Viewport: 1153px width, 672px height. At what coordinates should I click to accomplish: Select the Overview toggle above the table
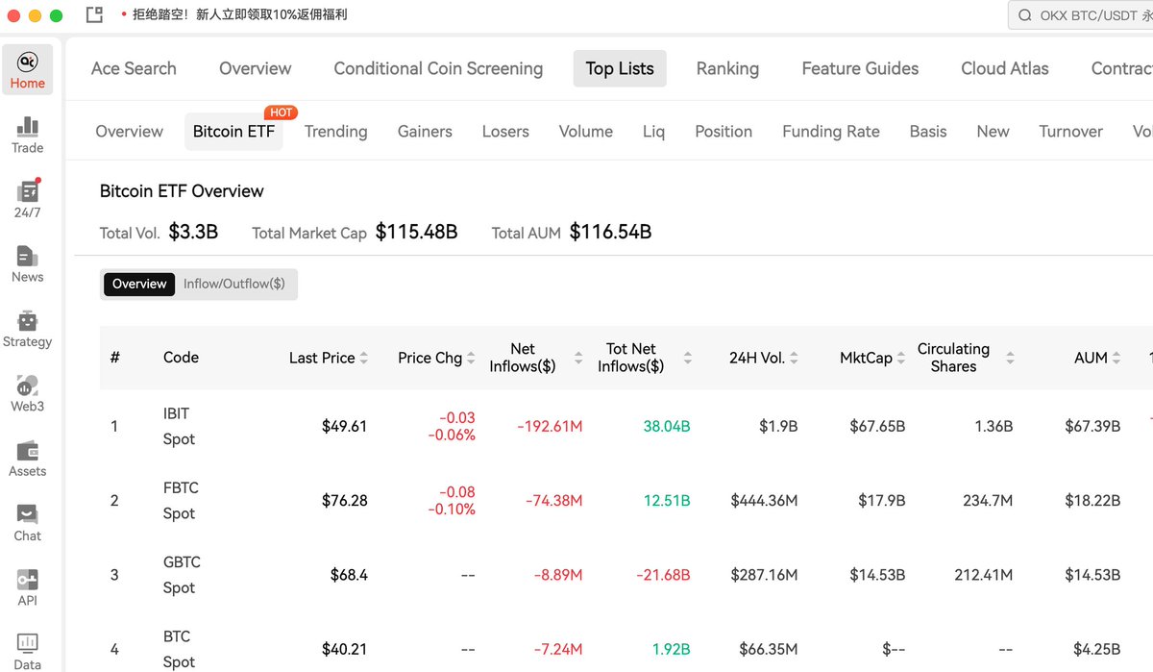139,284
